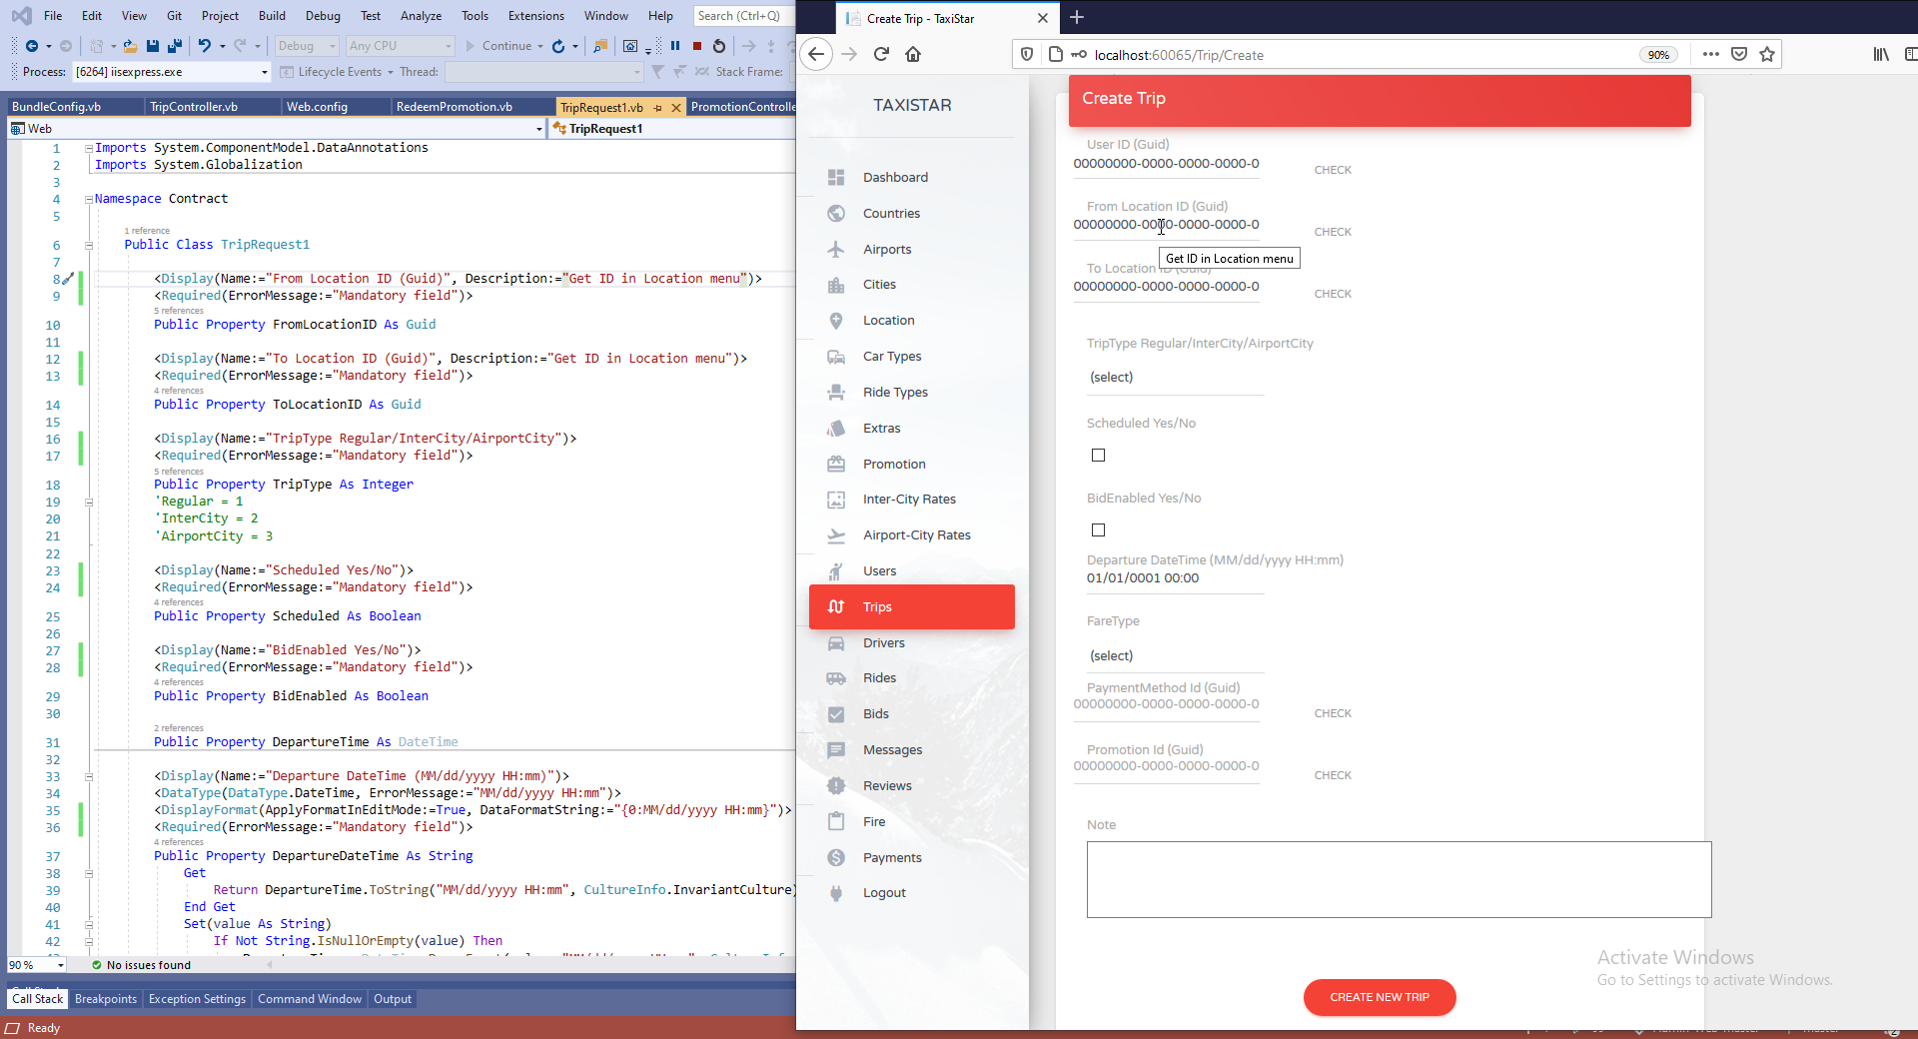Click the Firefox back arrow button
The width and height of the screenshot is (1918, 1039).
(816, 55)
